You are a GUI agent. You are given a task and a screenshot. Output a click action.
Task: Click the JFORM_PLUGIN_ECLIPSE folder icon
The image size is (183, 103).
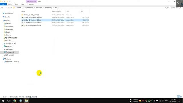click(x=22, y=15)
